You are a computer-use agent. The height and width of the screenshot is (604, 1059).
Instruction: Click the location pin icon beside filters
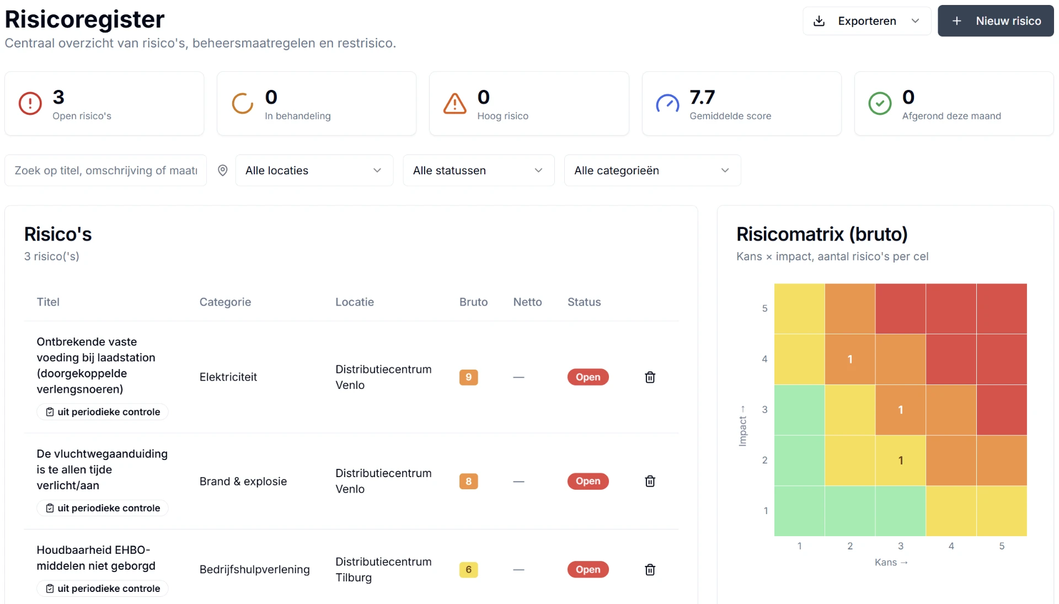pos(223,170)
